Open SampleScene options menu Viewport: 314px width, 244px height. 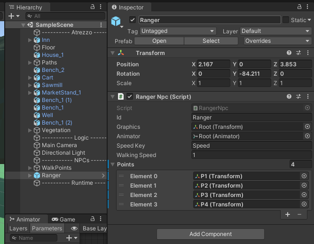click(x=101, y=25)
